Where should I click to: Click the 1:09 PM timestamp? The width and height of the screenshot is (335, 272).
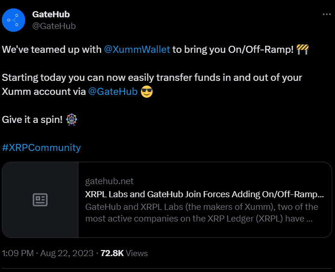(18, 253)
